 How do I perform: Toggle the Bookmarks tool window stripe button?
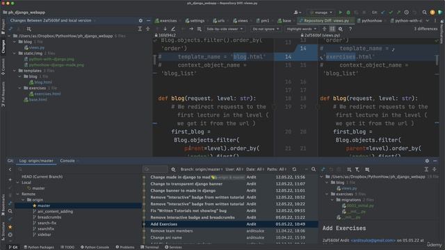click(x=3, y=204)
